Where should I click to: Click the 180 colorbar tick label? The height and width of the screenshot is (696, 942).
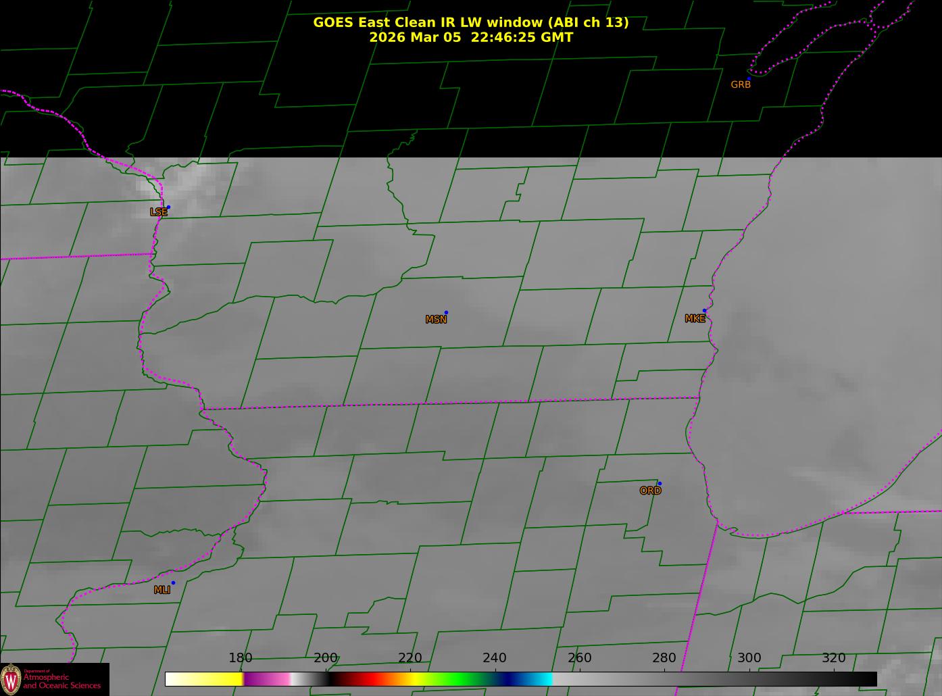click(241, 658)
